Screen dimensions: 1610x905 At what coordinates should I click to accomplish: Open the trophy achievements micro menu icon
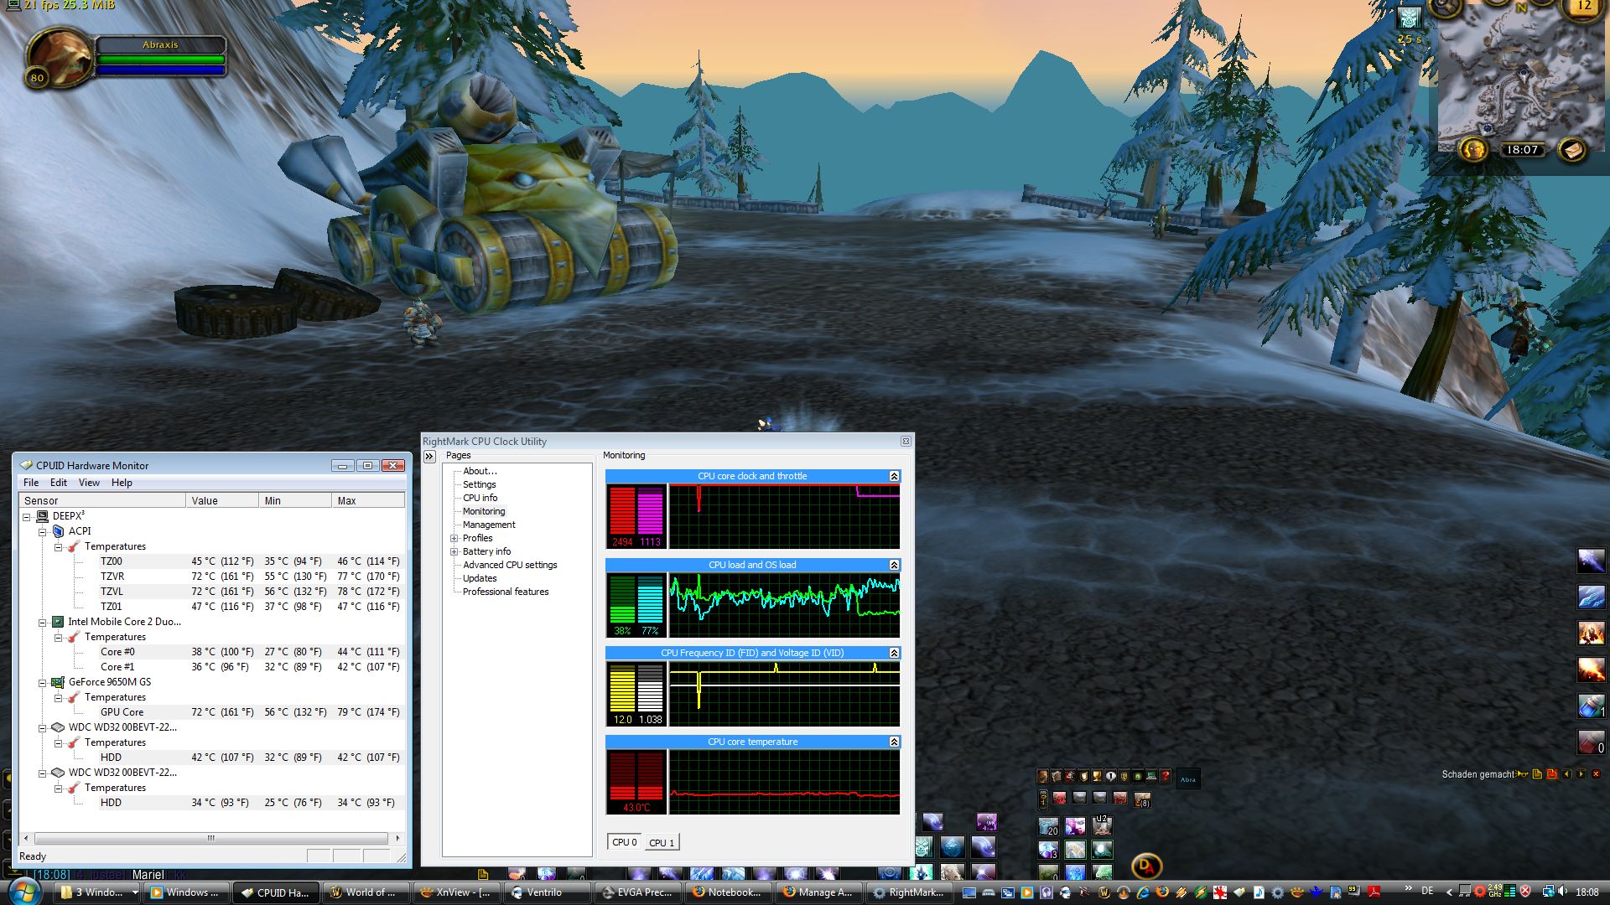[x=1097, y=776]
